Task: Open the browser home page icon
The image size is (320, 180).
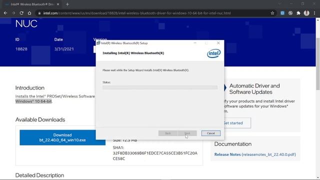Action: [x=29, y=13]
